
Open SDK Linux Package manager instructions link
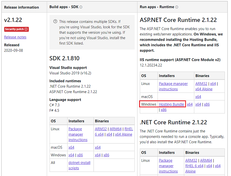click(x=78, y=134)
